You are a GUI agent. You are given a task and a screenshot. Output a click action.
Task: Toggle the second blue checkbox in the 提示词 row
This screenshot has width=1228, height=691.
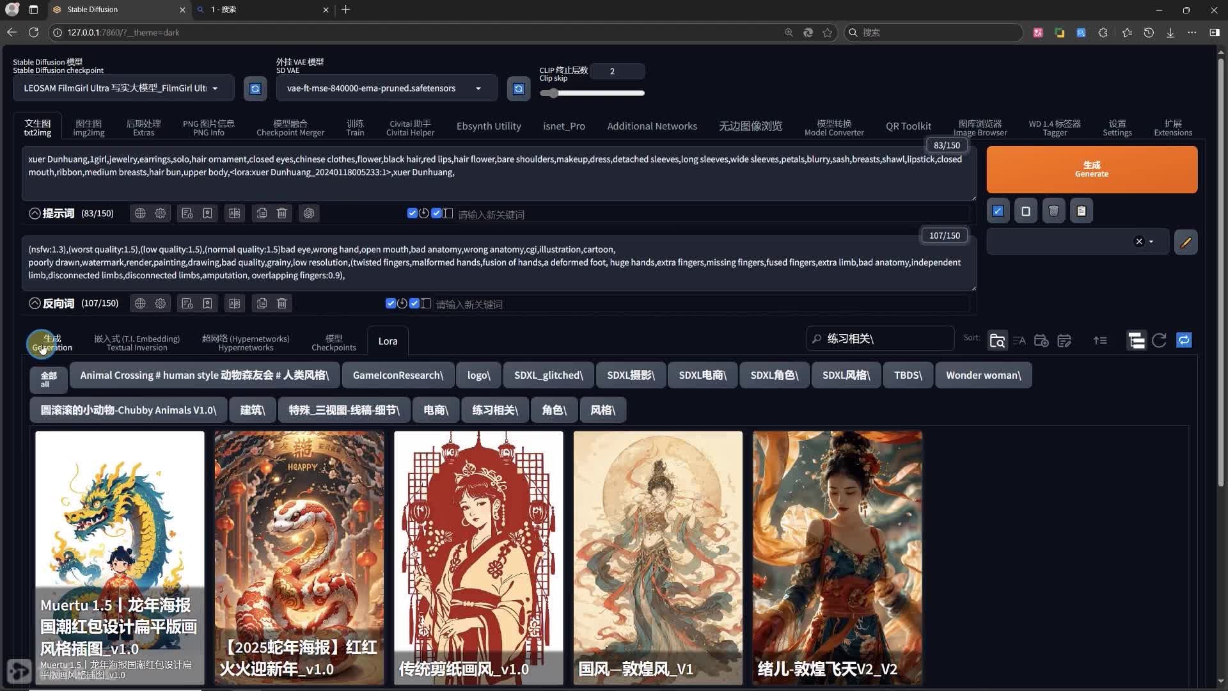click(436, 213)
